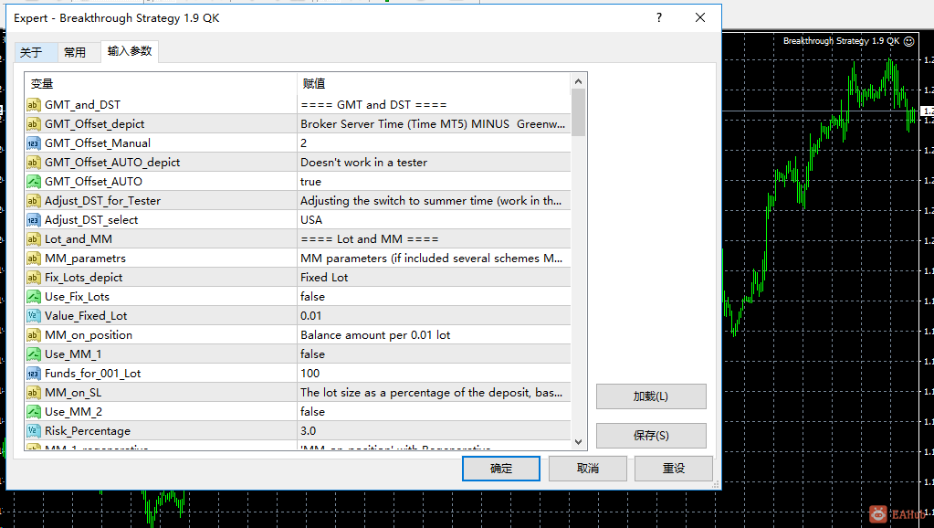Viewport: 934px width, 528px height.
Task: Click the icon beside GMT_Offset_AUTO_depict
Action: click(x=34, y=162)
